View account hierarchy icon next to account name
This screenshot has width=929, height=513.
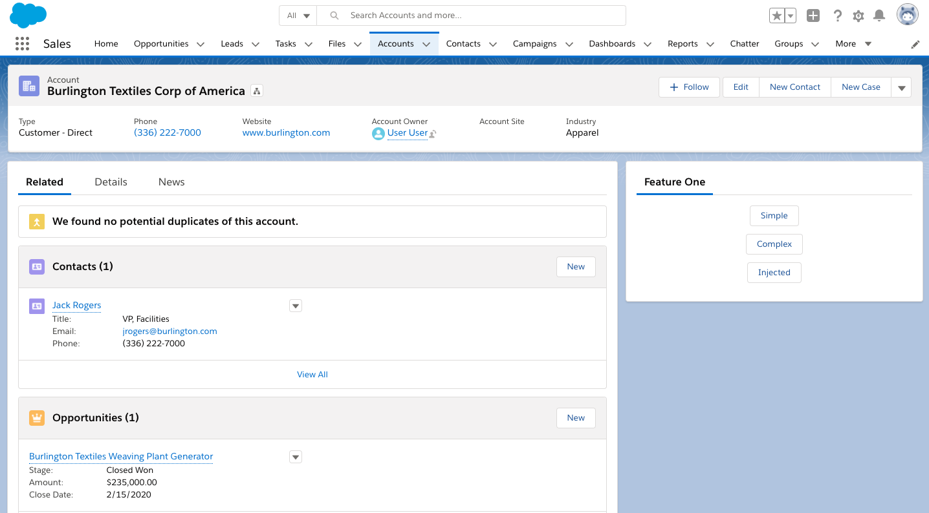coord(257,91)
